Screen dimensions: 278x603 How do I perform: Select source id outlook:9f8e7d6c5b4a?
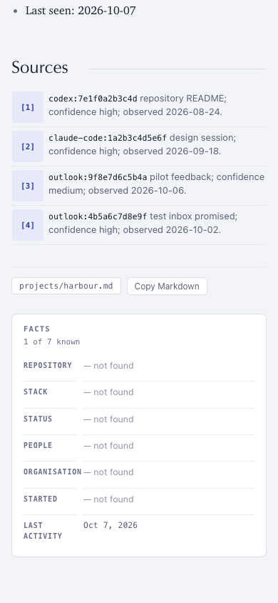click(x=98, y=177)
